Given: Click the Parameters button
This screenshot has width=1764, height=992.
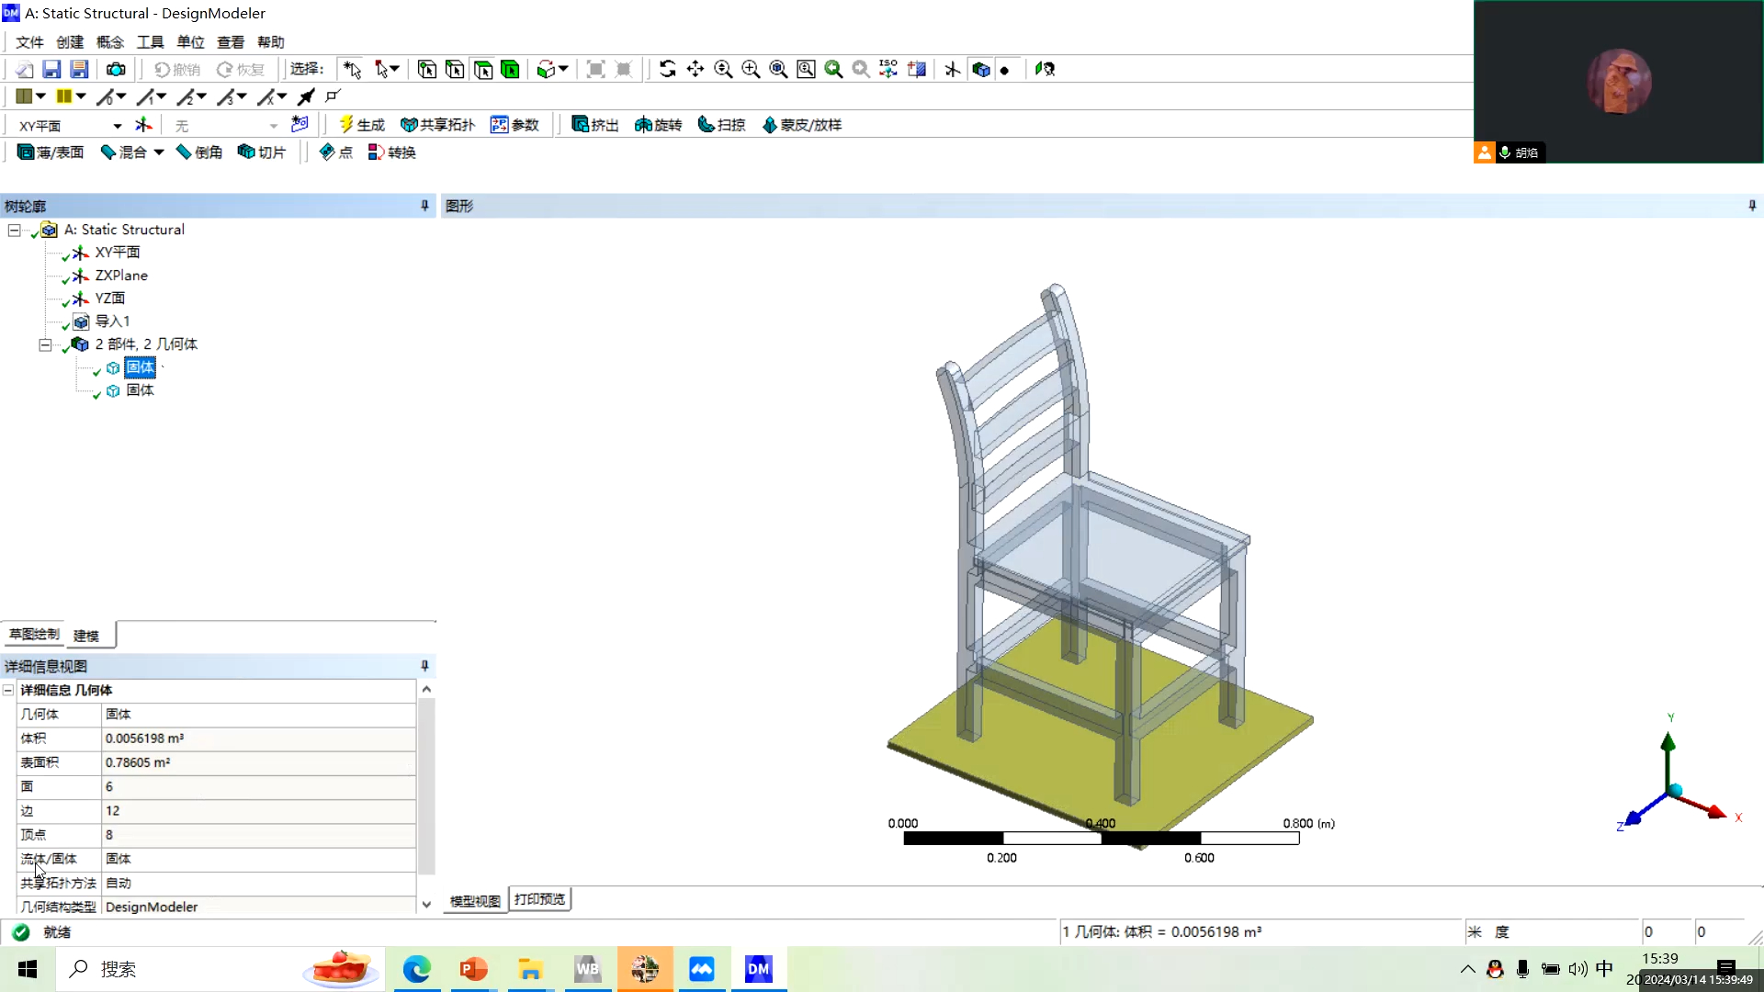Looking at the screenshot, I should [x=514, y=125].
